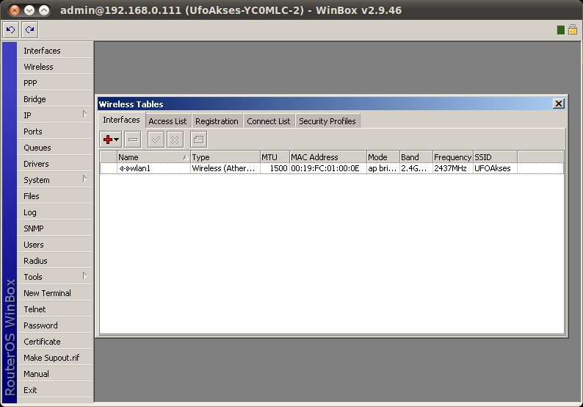The width and height of the screenshot is (583, 407).
Task: Click the green status indicator square
Action: point(561,30)
